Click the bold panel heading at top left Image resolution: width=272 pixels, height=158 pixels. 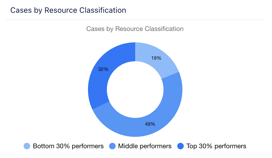click(68, 10)
